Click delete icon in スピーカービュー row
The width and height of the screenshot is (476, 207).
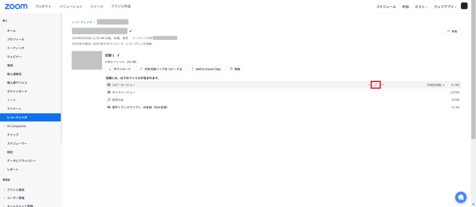(383, 85)
